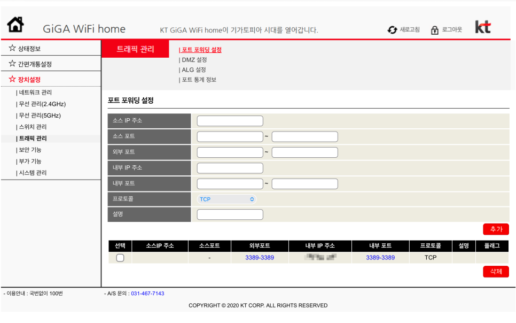Screen dimensions: 516x323
Task: Click the 새로고침 text link
Action: point(409,29)
